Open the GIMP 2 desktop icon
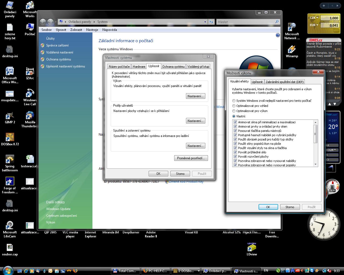This screenshot has height=275, width=344. click(x=10, y=116)
